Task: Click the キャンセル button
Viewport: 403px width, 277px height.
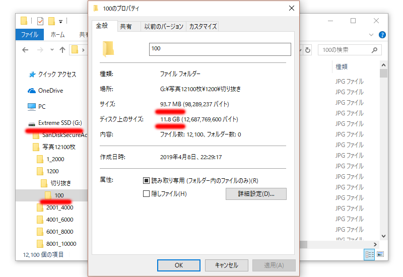Action: (226, 265)
